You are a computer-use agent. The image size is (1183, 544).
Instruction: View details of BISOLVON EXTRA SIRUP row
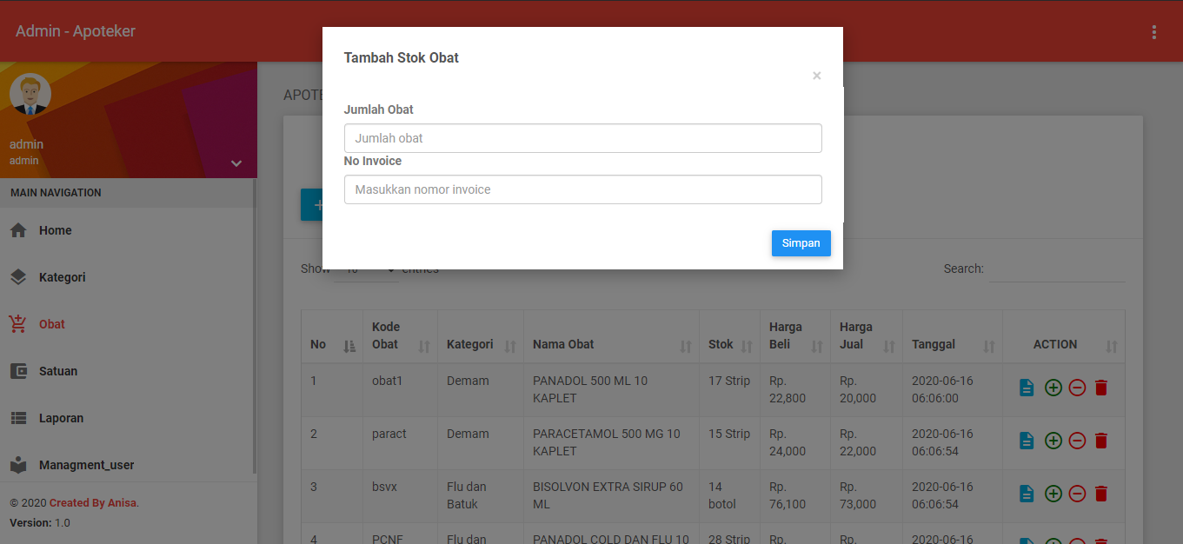(1027, 494)
